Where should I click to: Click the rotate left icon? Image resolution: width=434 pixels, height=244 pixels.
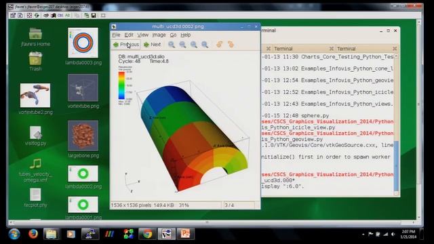pos(220,44)
